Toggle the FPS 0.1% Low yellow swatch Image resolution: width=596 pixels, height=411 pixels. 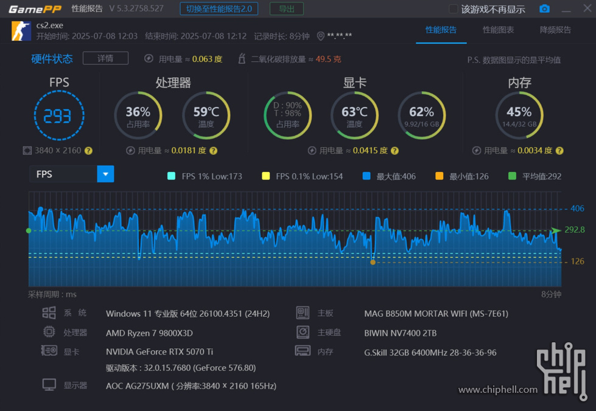(265, 176)
